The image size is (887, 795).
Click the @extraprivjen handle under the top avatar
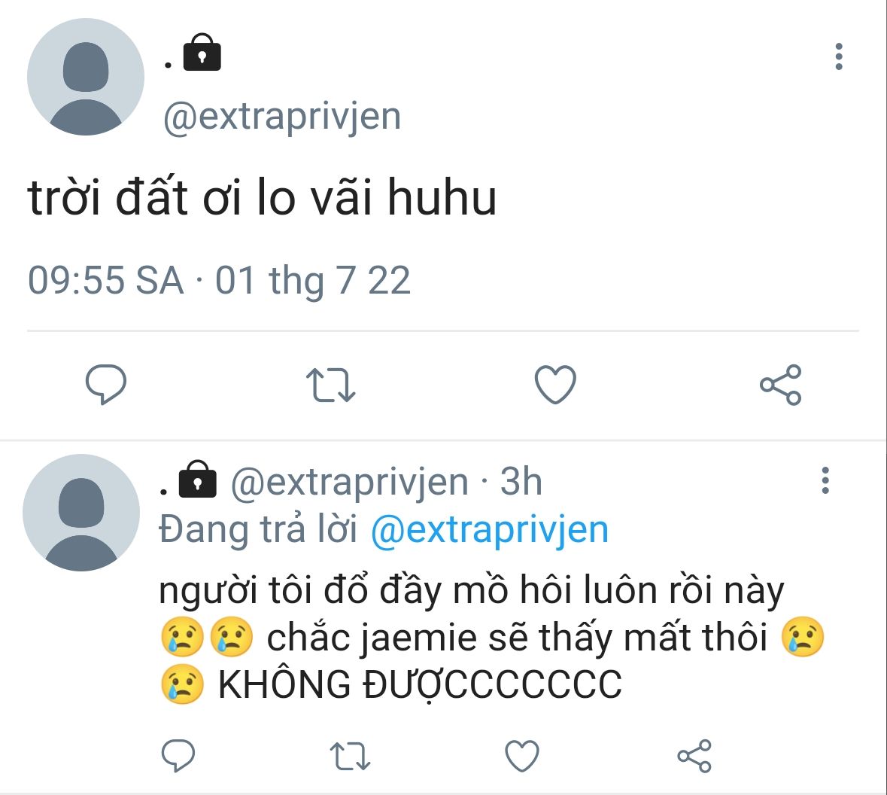(x=282, y=117)
